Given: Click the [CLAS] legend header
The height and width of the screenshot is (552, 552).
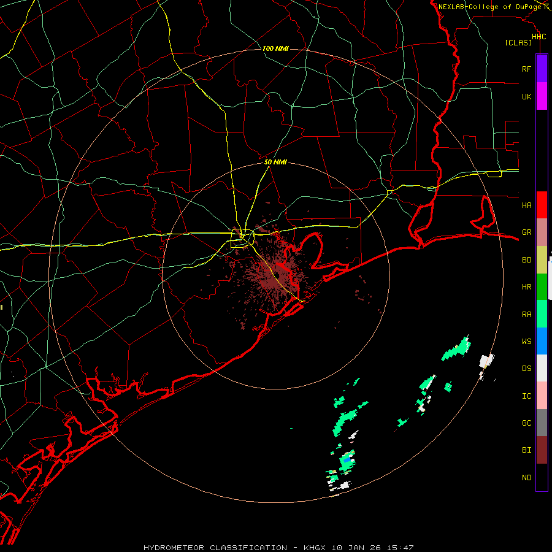Looking at the screenshot, I should (x=518, y=42).
